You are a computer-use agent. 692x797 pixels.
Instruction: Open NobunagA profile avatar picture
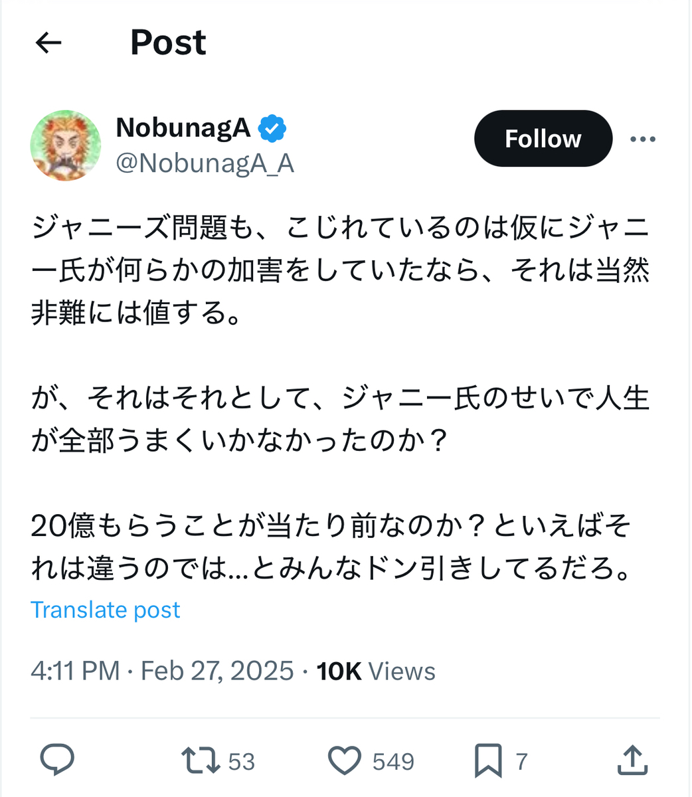click(66, 145)
